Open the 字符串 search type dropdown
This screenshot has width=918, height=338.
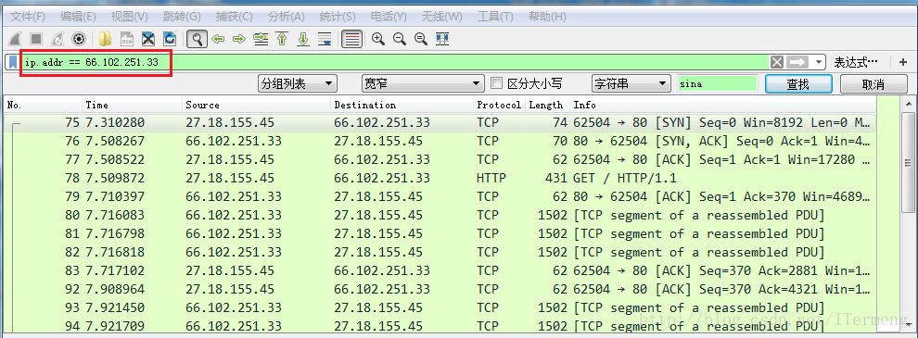click(x=631, y=83)
